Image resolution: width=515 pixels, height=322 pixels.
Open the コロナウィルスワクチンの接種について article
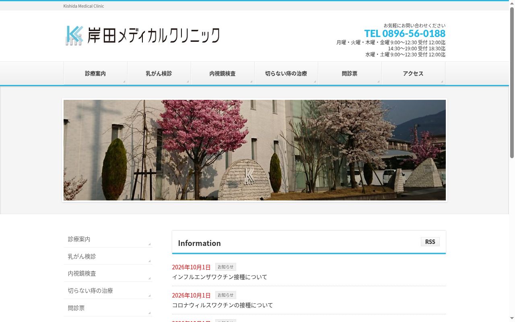pyautogui.click(x=222, y=305)
